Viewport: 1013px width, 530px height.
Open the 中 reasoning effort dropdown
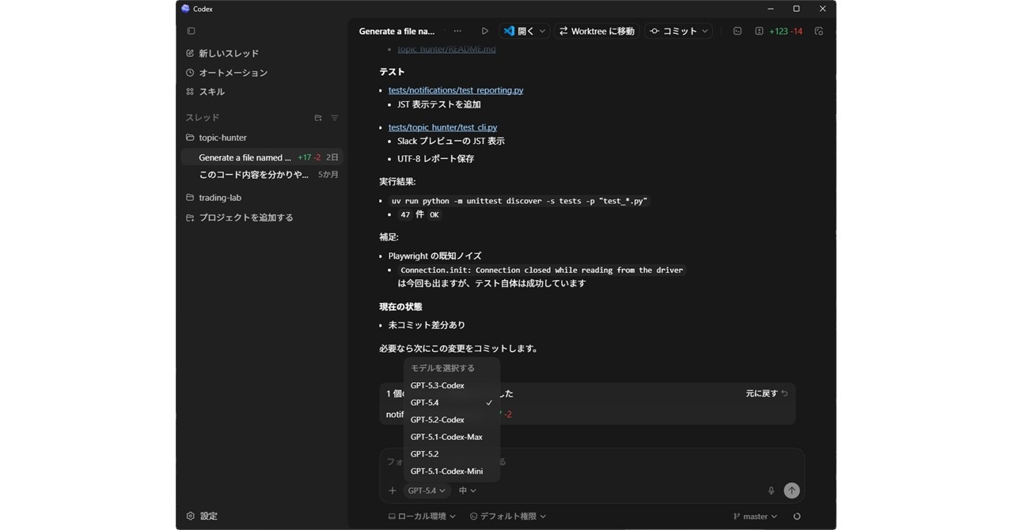coord(468,490)
